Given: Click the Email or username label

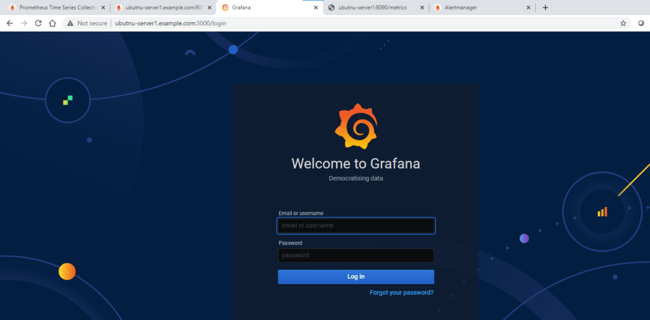Looking at the screenshot, I should tap(301, 213).
